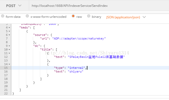Click line number 22 in the gutter
The height and width of the screenshot is (100, 169).
click(6, 93)
